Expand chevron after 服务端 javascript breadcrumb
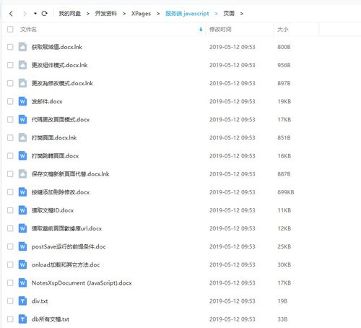This screenshot has height=328, width=361. 216,14
